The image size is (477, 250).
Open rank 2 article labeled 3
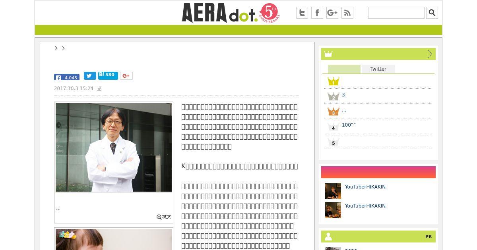coord(343,95)
